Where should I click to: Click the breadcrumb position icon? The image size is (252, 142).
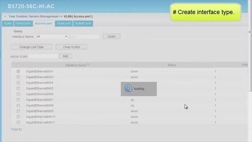5,17
